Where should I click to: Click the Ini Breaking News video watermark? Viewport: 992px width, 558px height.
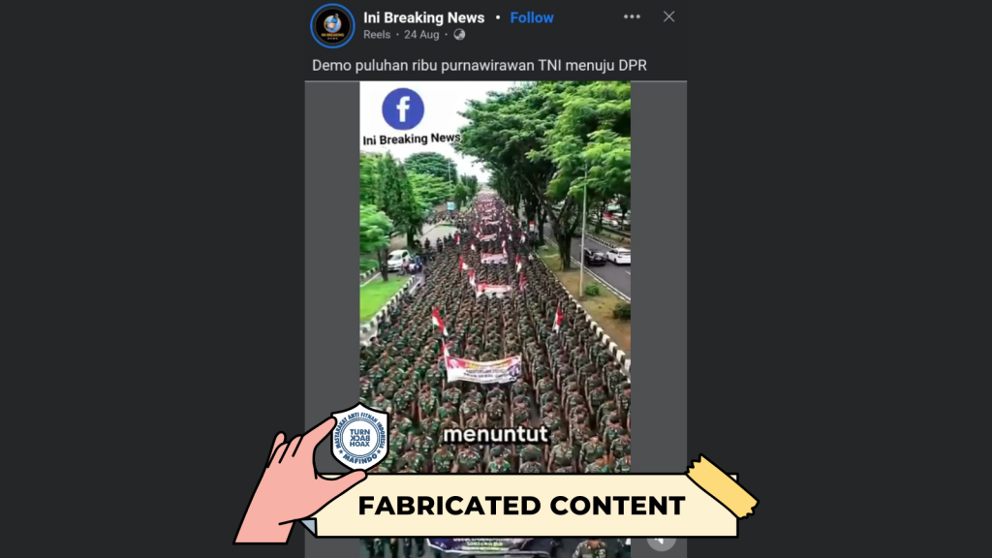pyautogui.click(x=411, y=139)
